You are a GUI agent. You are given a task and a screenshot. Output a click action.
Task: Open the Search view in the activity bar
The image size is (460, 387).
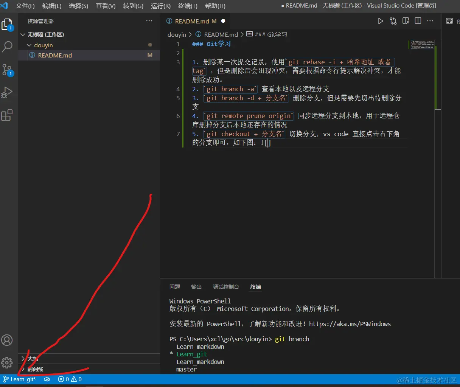[x=7, y=47]
